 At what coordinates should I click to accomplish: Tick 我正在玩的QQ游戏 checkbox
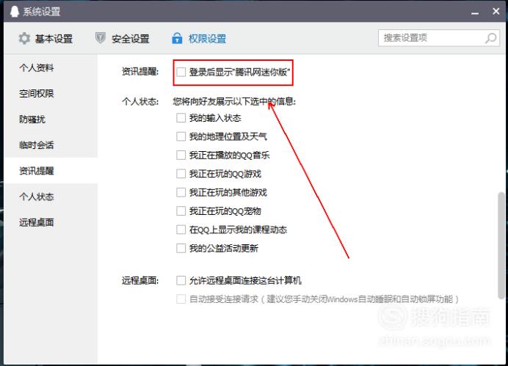181,174
